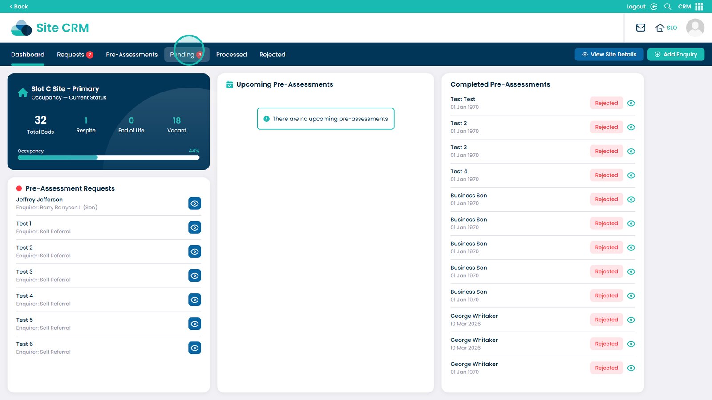Go to Pre-Assessments tab
The width and height of the screenshot is (712, 400).
point(132,55)
